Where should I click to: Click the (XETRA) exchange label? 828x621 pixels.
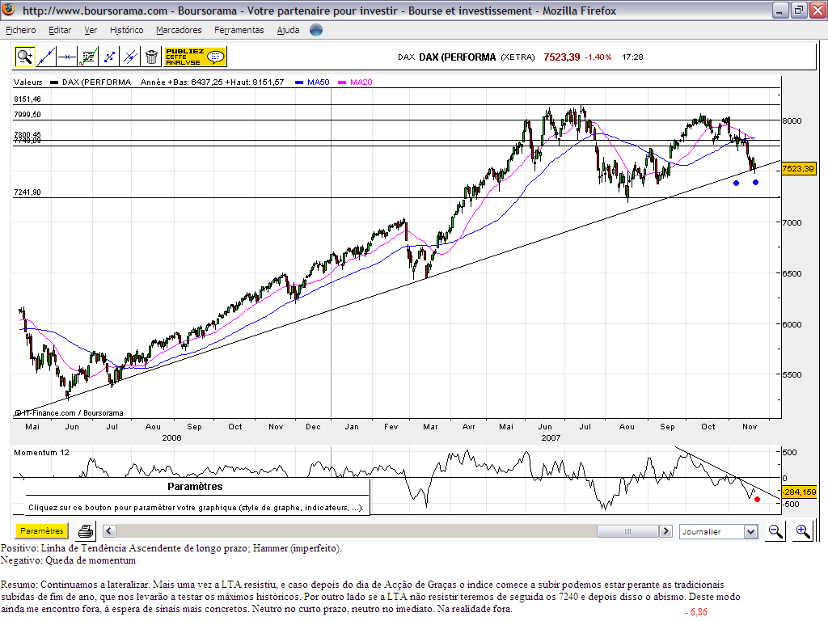[x=518, y=57]
